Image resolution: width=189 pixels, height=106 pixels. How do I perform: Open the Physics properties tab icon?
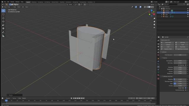[158, 67]
